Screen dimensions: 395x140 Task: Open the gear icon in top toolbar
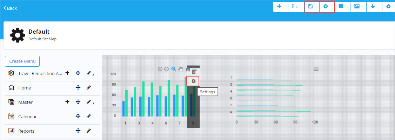pyautogui.click(x=388, y=7)
